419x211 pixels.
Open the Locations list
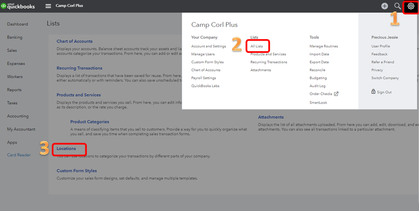pyautogui.click(x=66, y=148)
